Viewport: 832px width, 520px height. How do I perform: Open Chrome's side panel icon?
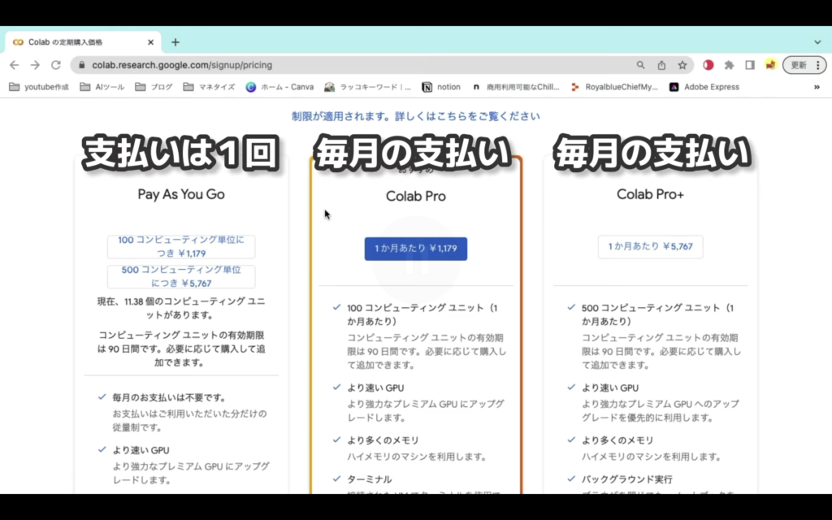coord(751,65)
